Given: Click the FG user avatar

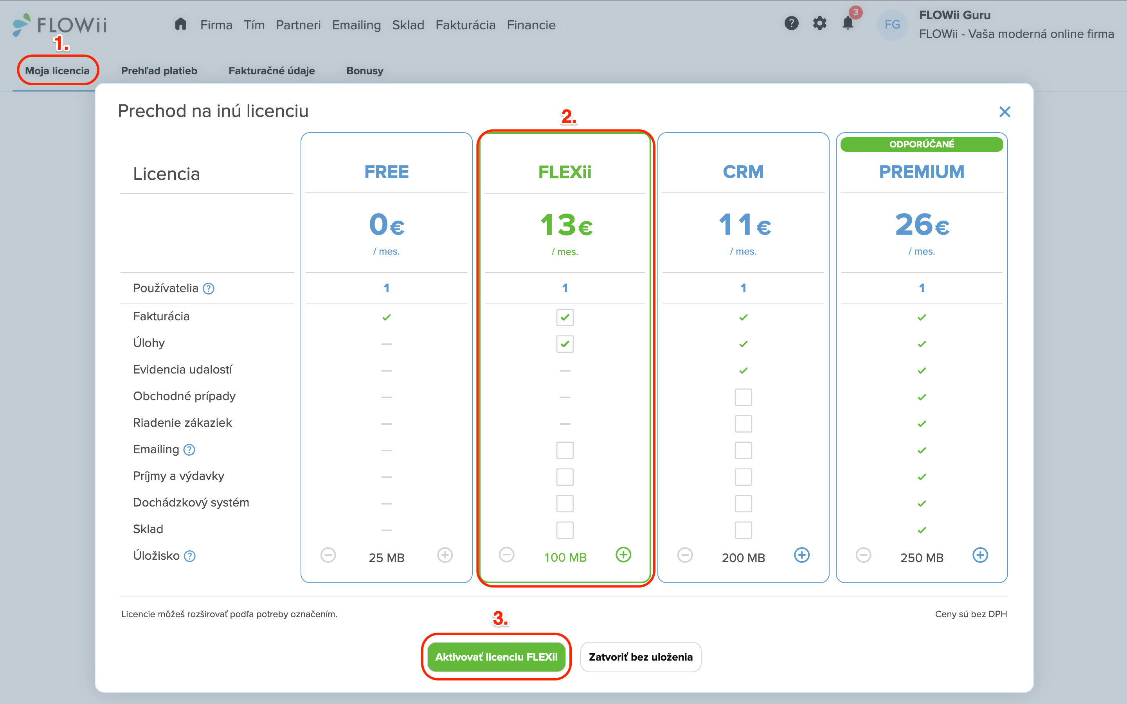Looking at the screenshot, I should [892, 24].
